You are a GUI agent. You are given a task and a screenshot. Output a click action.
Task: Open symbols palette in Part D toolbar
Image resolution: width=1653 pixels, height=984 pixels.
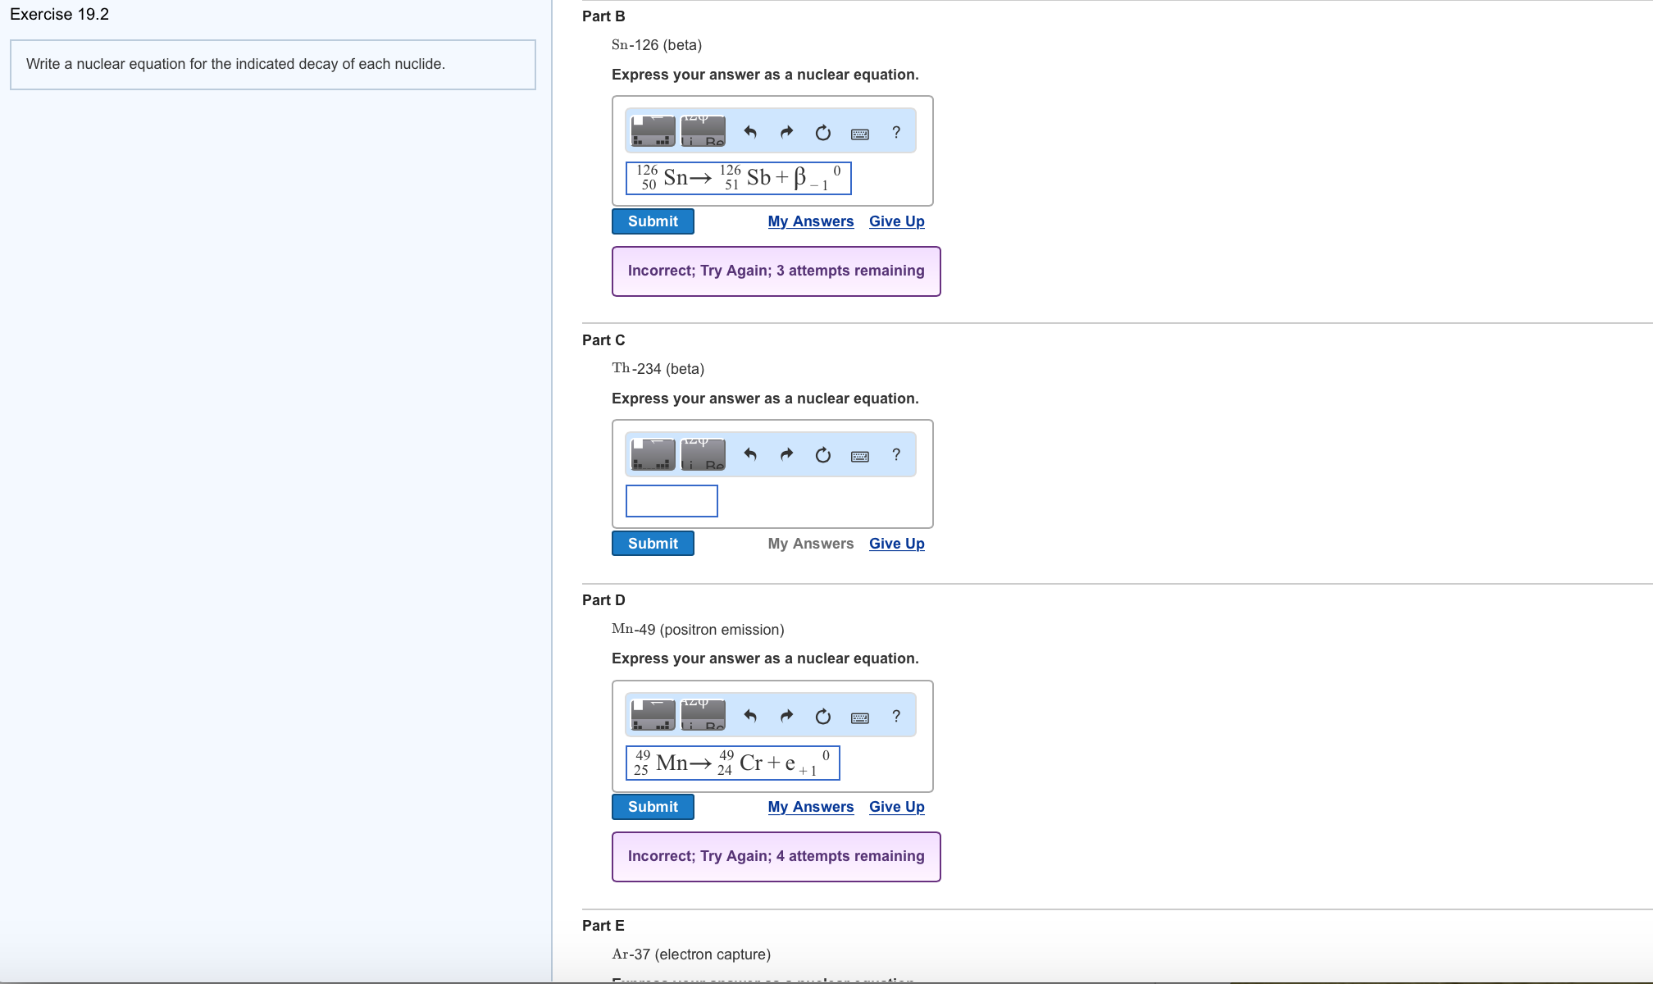(704, 715)
